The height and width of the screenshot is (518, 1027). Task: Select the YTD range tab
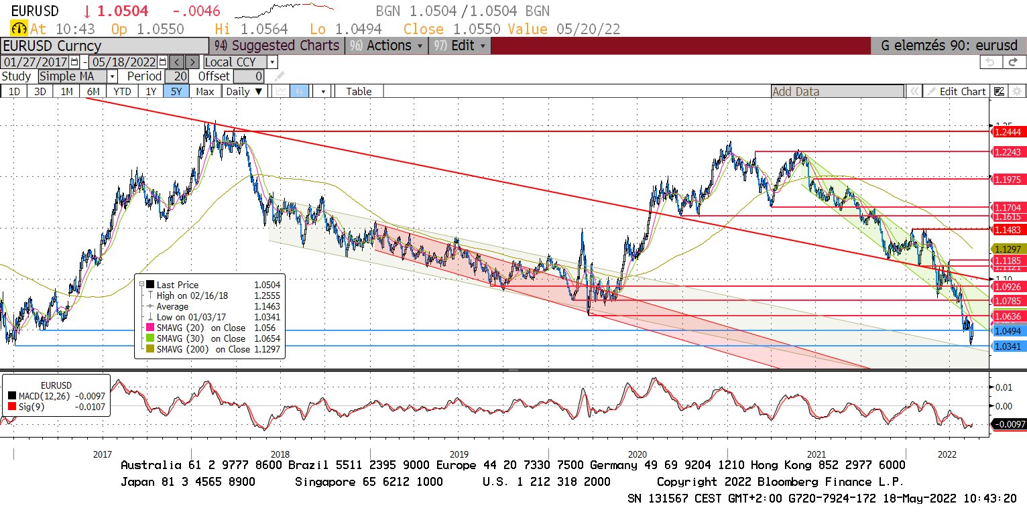click(122, 91)
